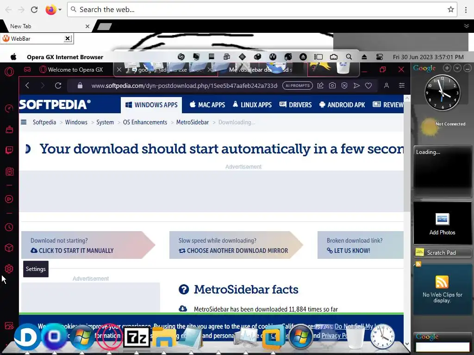Reload the Softpedia page in Opera
Viewport: 474px width, 355px height.
pyautogui.click(x=58, y=86)
